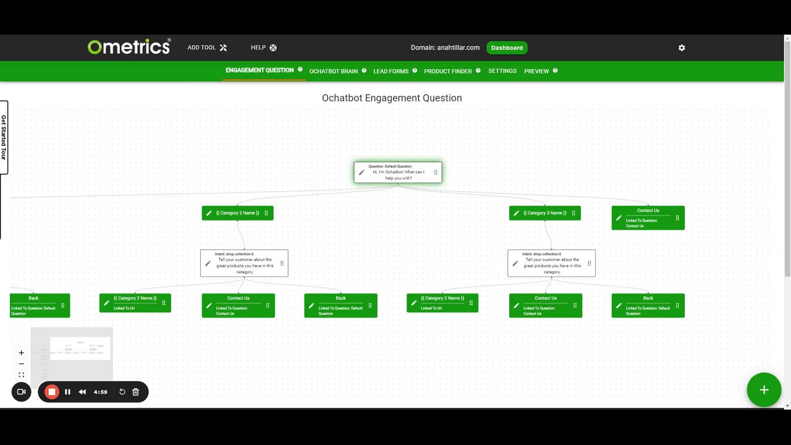Click help icon beside Preview
Viewport: 791px width, 445px height.
click(555, 70)
